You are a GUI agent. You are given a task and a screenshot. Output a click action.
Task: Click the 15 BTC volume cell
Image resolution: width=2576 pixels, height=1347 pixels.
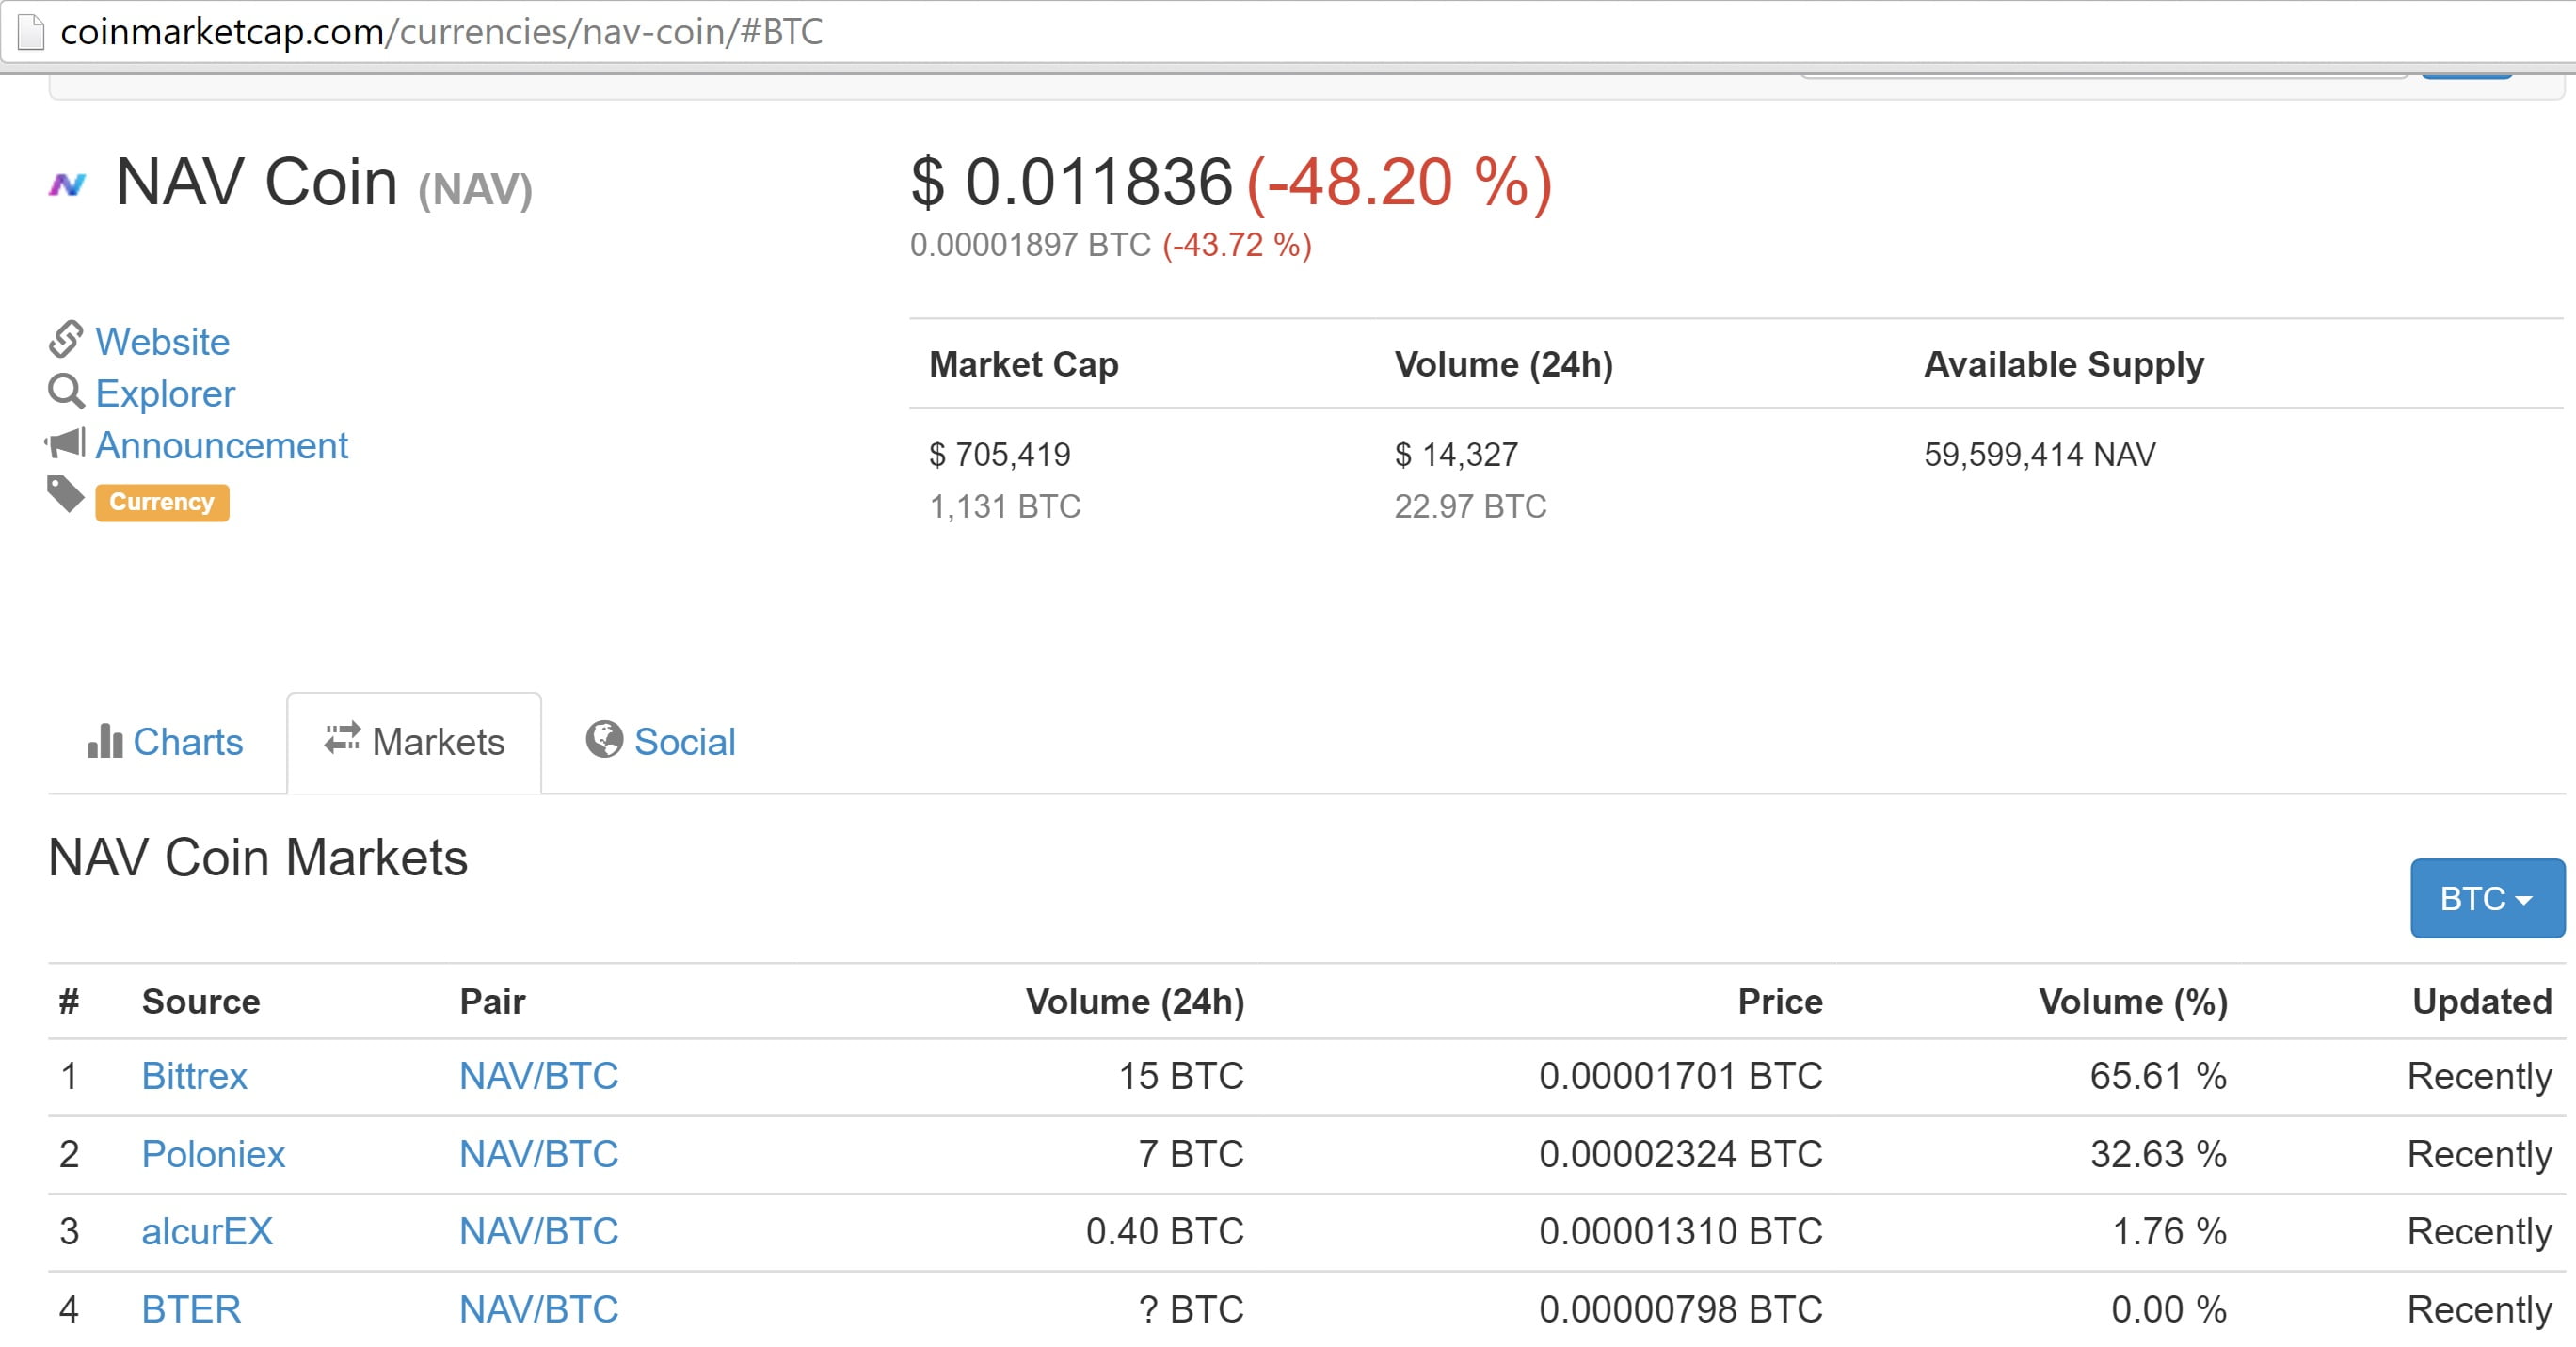(x=1181, y=1076)
